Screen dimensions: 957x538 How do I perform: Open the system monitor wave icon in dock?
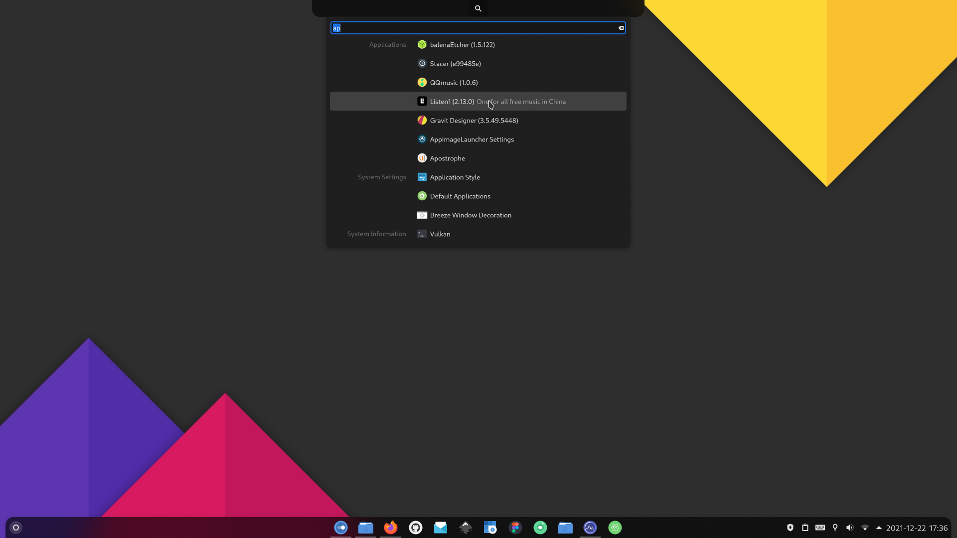pyautogui.click(x=590, y=528)
